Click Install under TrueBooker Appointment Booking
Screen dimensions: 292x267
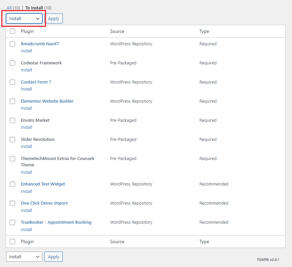[x=27, y=230]
